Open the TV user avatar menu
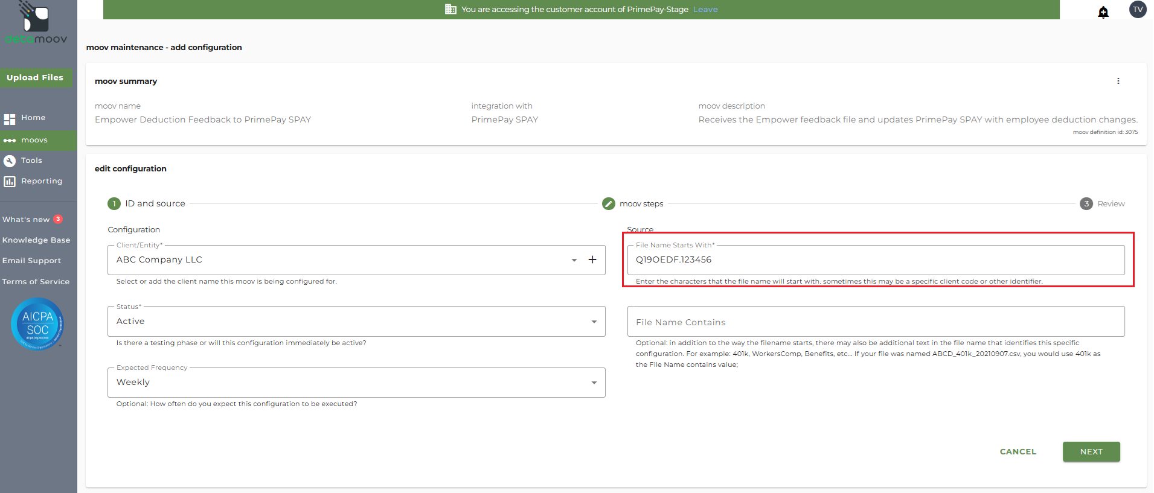 (1138, 10)
